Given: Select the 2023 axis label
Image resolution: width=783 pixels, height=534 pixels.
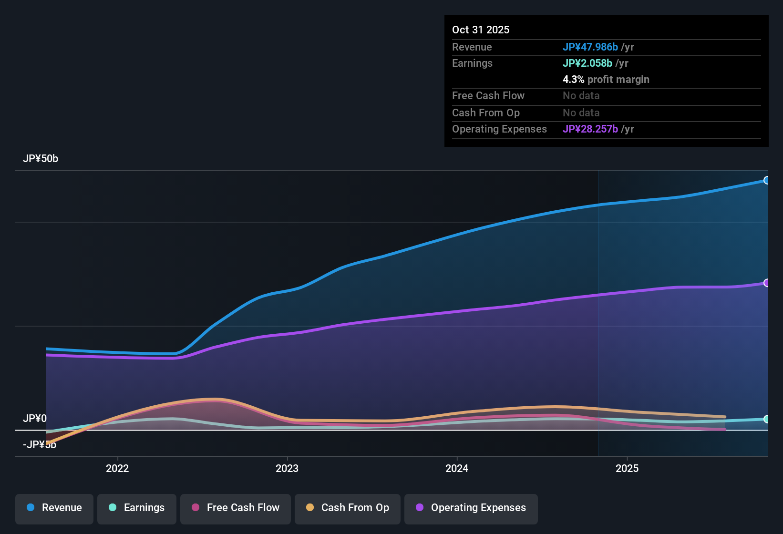Looking at the screenshot, I should (x=288, y=469).
